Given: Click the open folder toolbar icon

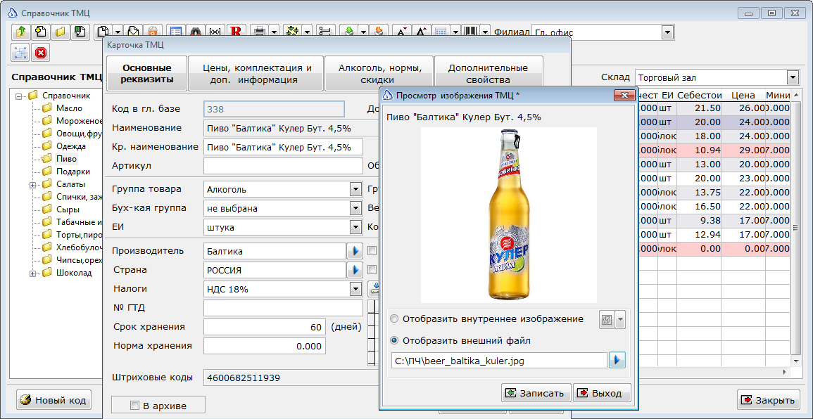Looking at the screenshot, I should pos(61,32).
